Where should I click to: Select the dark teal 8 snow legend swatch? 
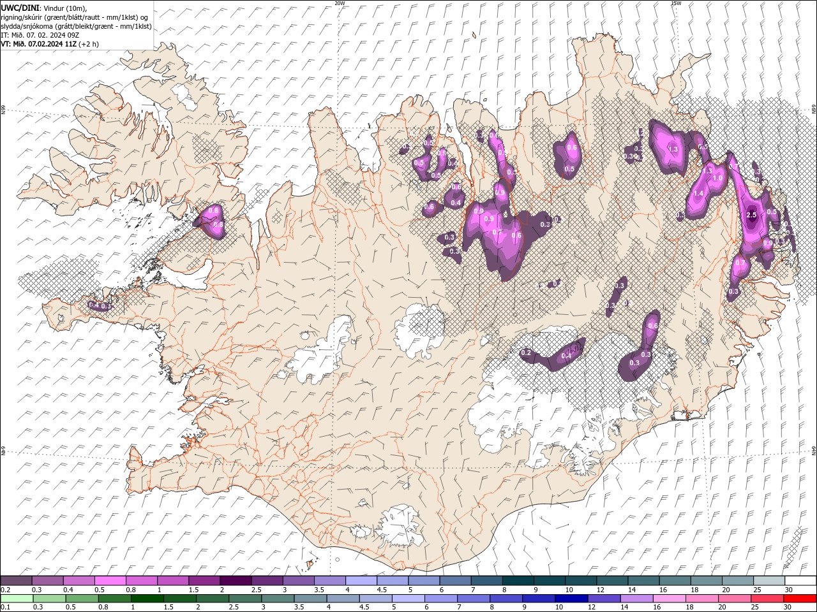pyautogui.click(x=518, y=581)
